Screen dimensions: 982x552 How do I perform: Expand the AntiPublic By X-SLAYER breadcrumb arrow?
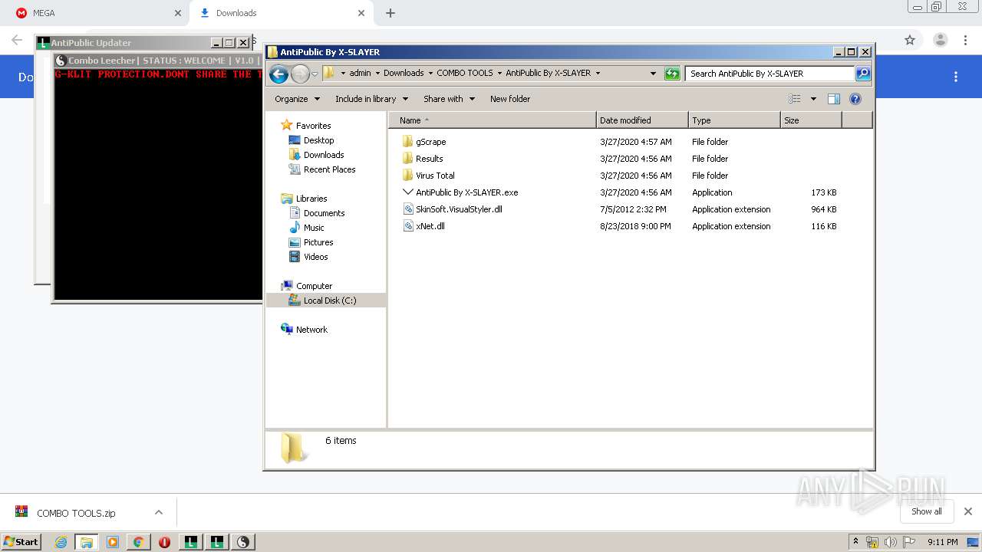pos(598,74)
